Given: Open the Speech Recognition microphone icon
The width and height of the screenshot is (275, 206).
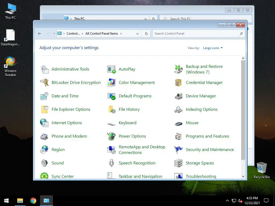Looking at the screenshot, I should click(111, 163).
